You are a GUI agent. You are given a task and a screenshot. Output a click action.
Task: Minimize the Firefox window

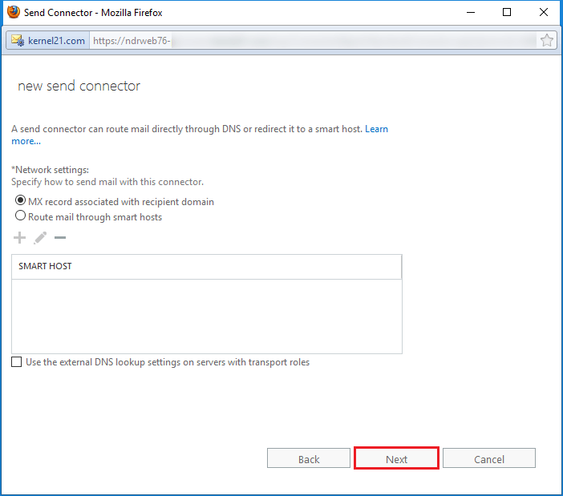(x=471, y=12)
